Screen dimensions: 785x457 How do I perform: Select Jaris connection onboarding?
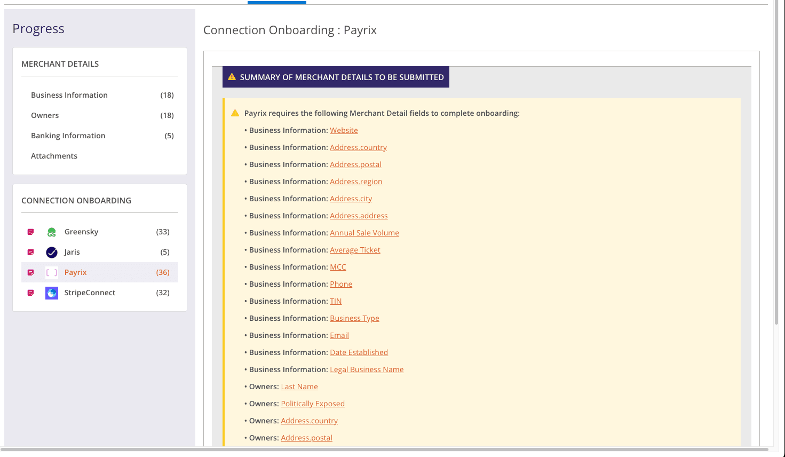tap(100, 252)
